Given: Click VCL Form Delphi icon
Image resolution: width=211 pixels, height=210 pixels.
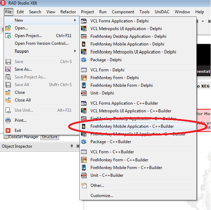Looking at the screenshot, I should (84, 70).
